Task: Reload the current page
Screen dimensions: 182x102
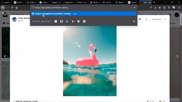Action: (x=12, y=8)
